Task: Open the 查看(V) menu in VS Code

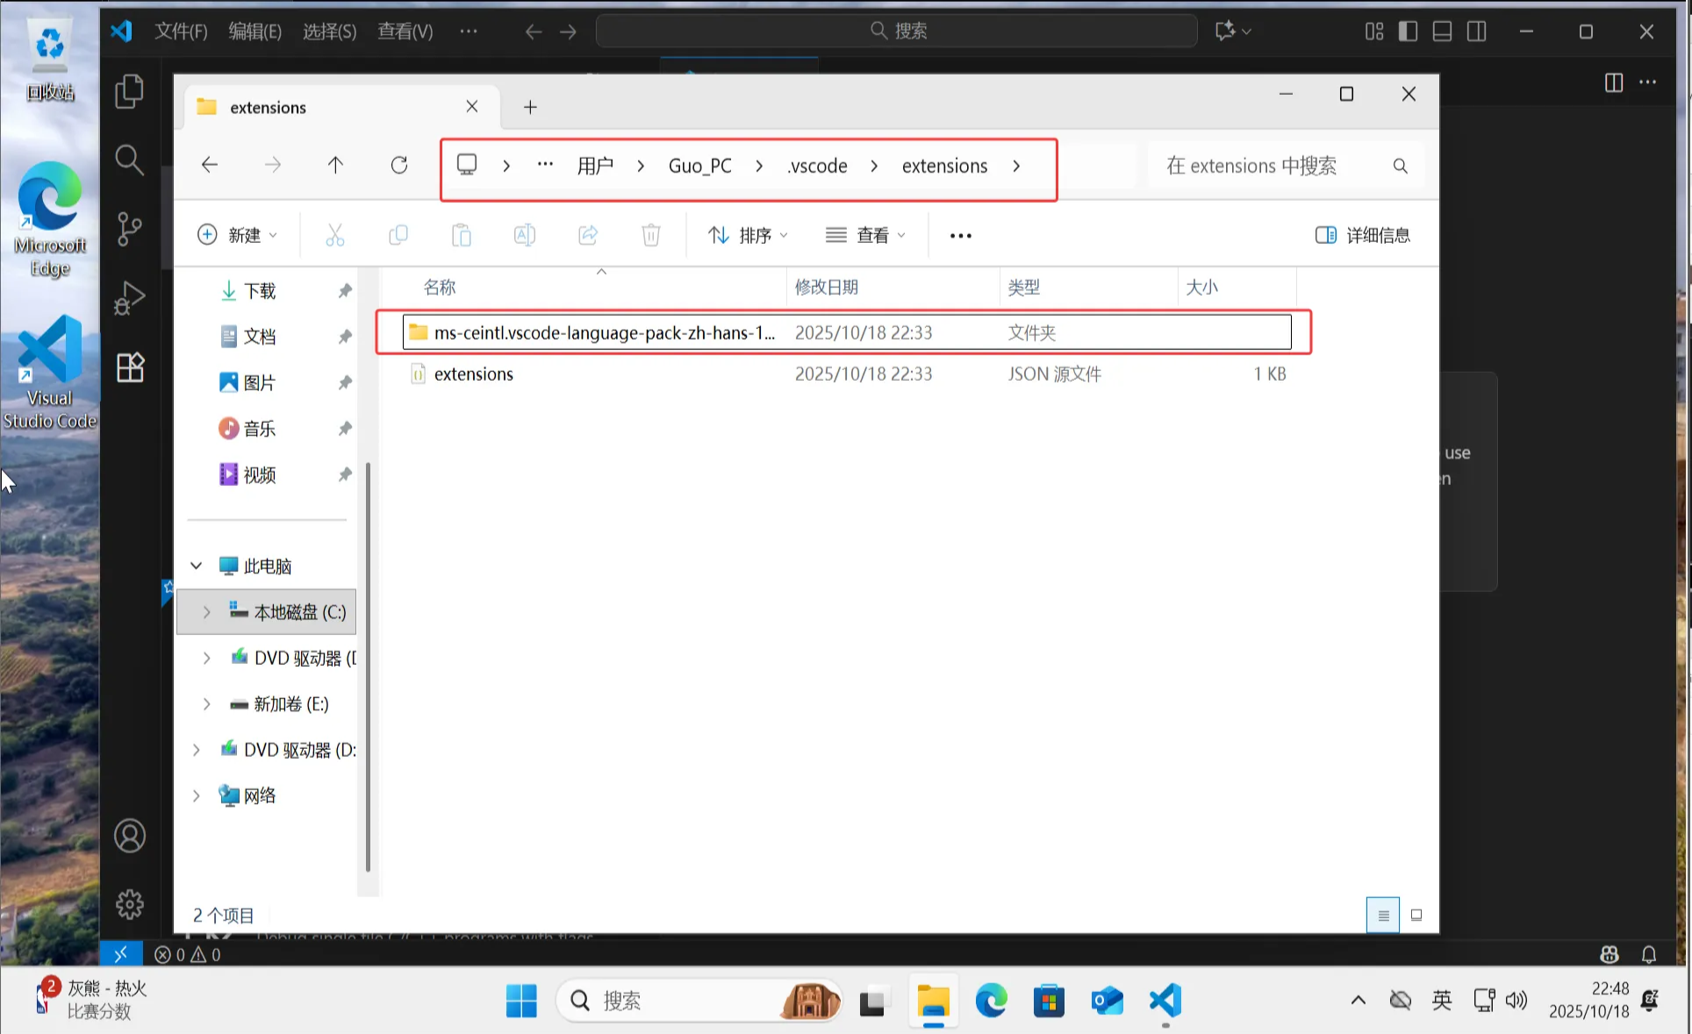Action: [x=404, y=31]
